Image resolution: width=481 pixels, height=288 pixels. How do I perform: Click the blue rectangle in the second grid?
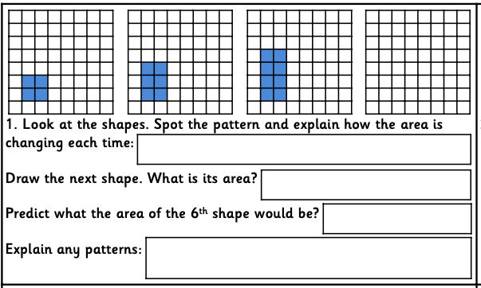tap(154, 82)
